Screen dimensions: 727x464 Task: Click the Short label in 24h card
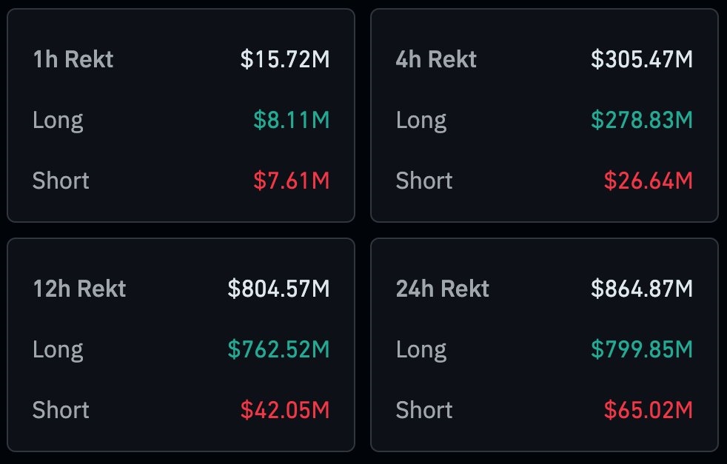coord(424,410)
